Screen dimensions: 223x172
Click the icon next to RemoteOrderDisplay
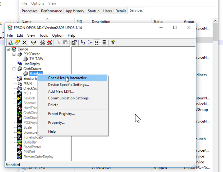tap(20, 157)
